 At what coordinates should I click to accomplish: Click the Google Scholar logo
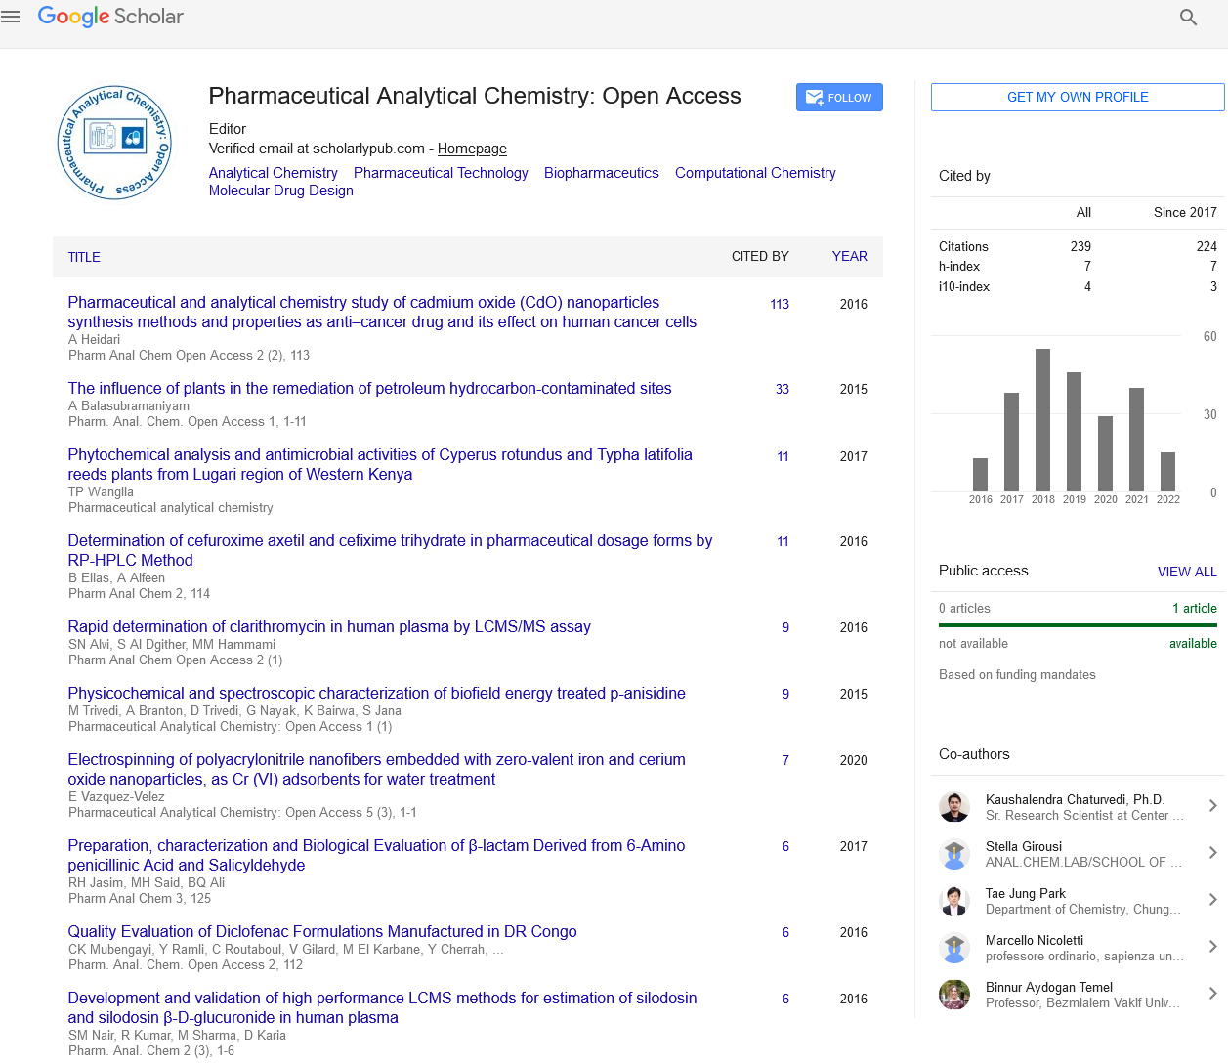click(x=110, y=17)
